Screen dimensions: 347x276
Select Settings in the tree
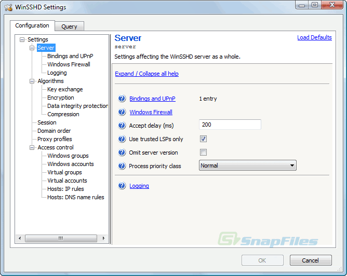point(38,39)
